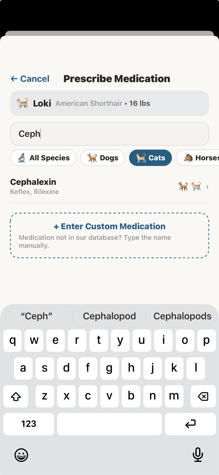Open the emoji keyboard

coord(21,455)
